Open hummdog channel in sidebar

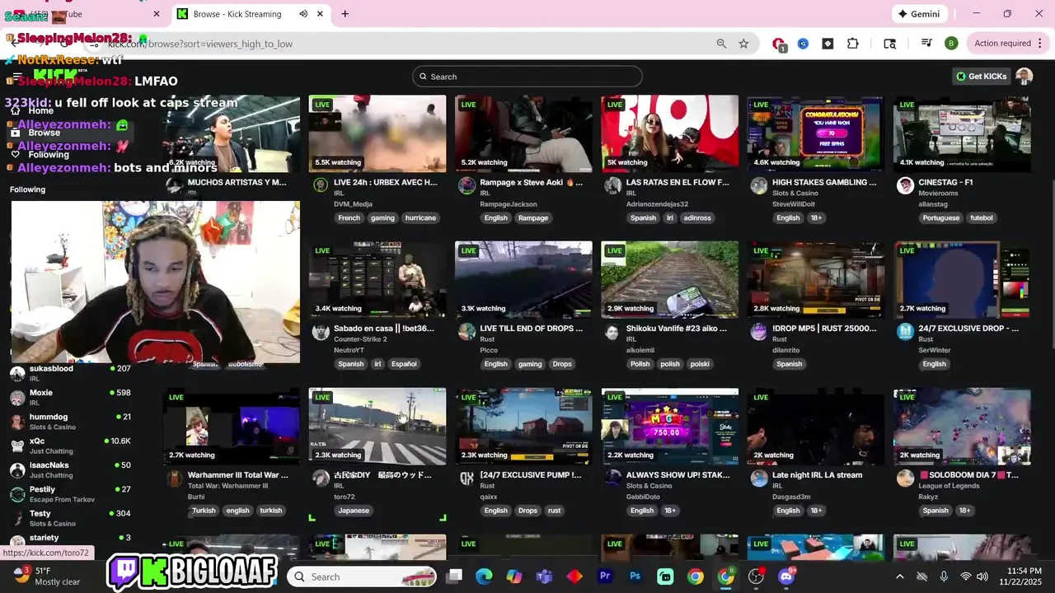[70, 421]
